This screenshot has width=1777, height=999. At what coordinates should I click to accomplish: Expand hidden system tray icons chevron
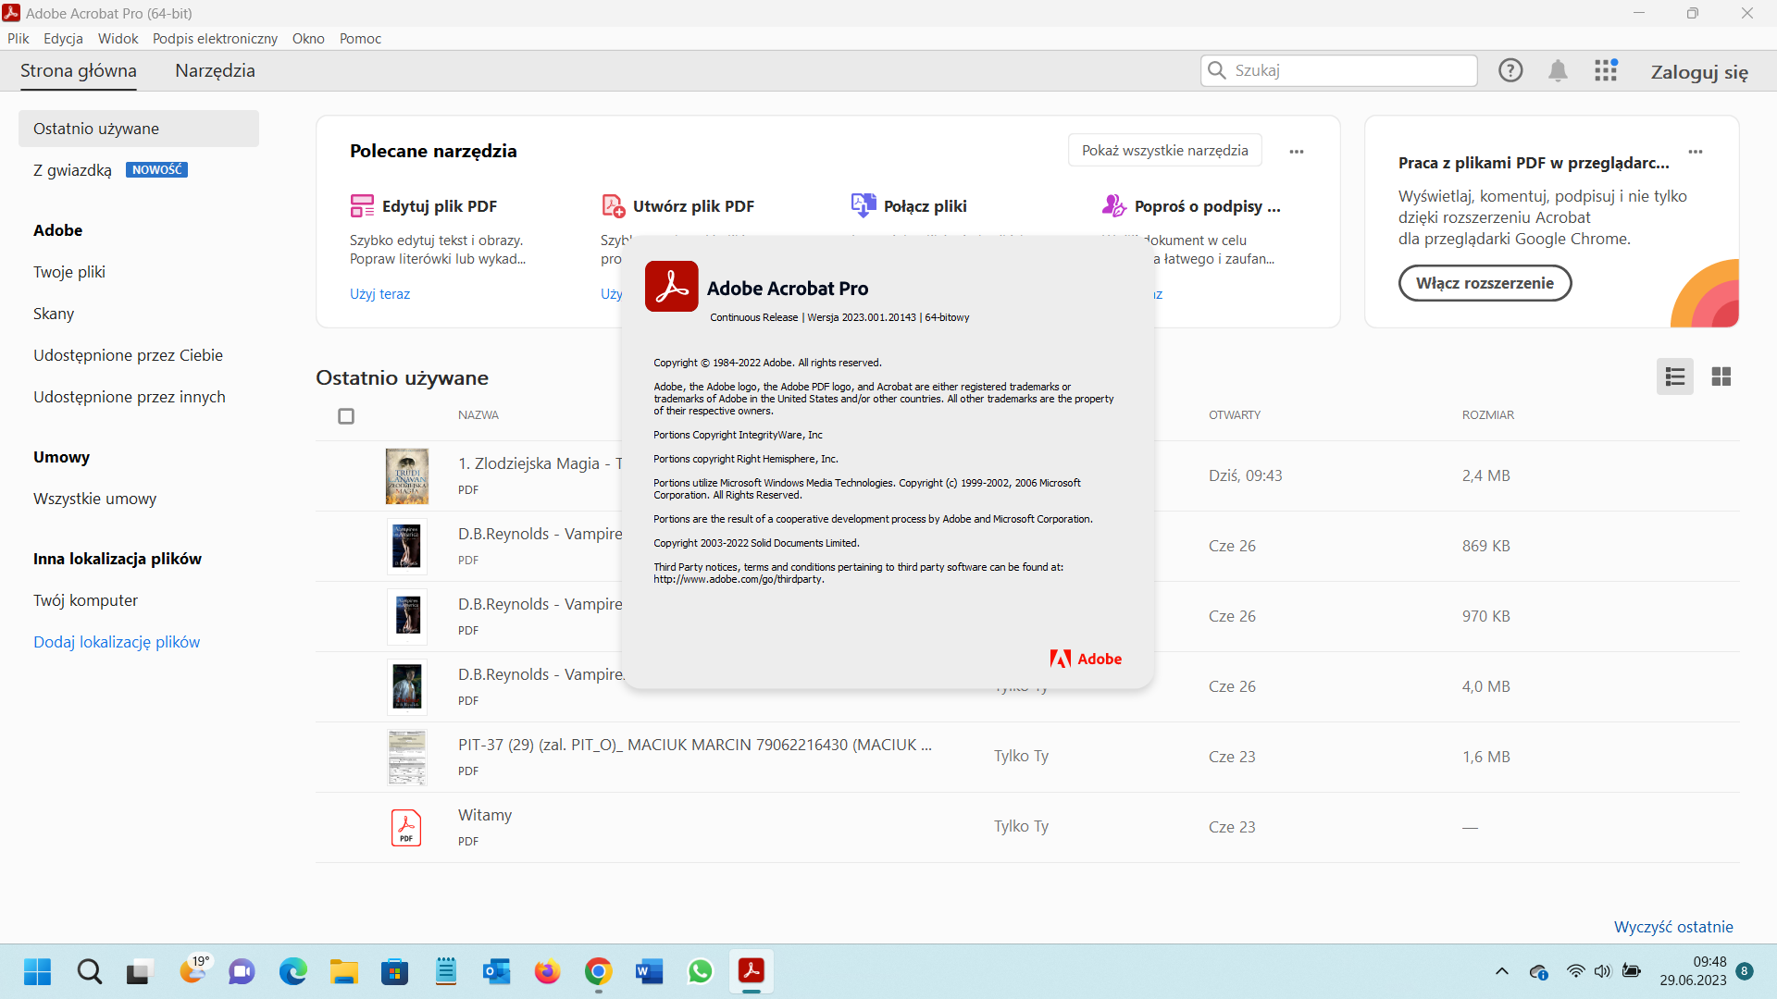click(1502, 971)
